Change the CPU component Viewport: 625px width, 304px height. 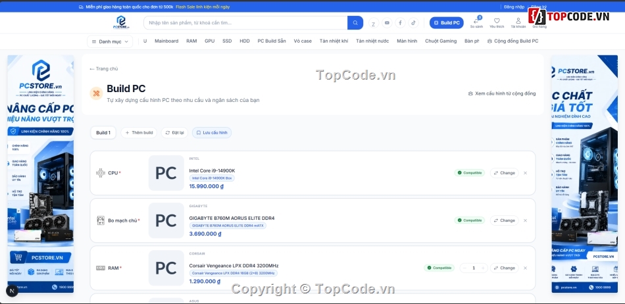[x=504, y=173]
